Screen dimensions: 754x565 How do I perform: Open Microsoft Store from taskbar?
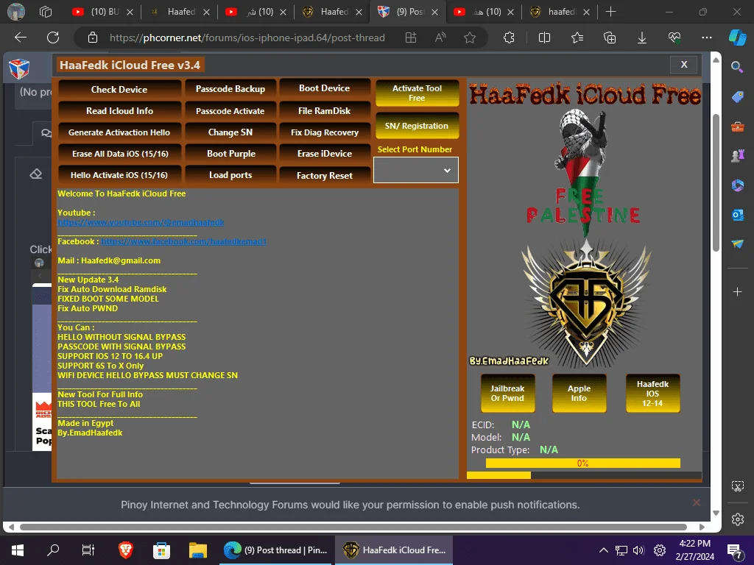(x=161, y=550)
